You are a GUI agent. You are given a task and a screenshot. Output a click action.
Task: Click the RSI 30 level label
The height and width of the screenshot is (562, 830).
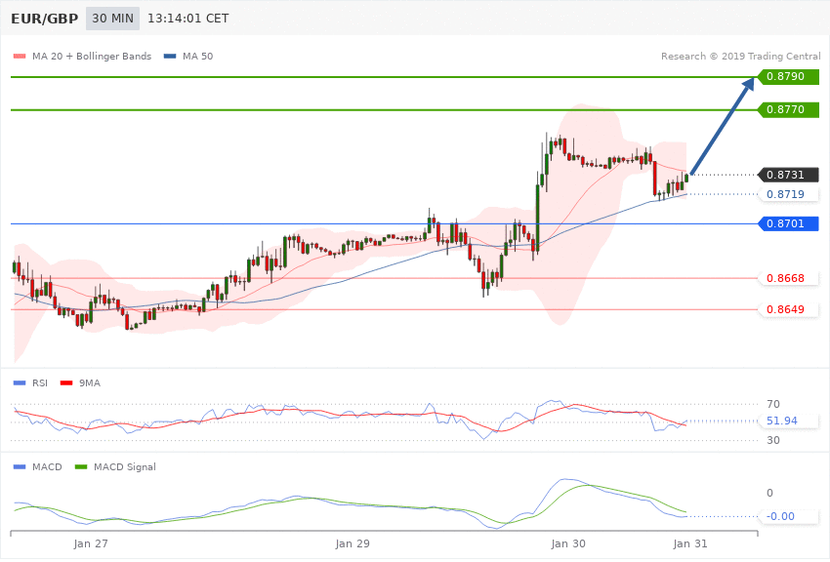click(772, 440)
